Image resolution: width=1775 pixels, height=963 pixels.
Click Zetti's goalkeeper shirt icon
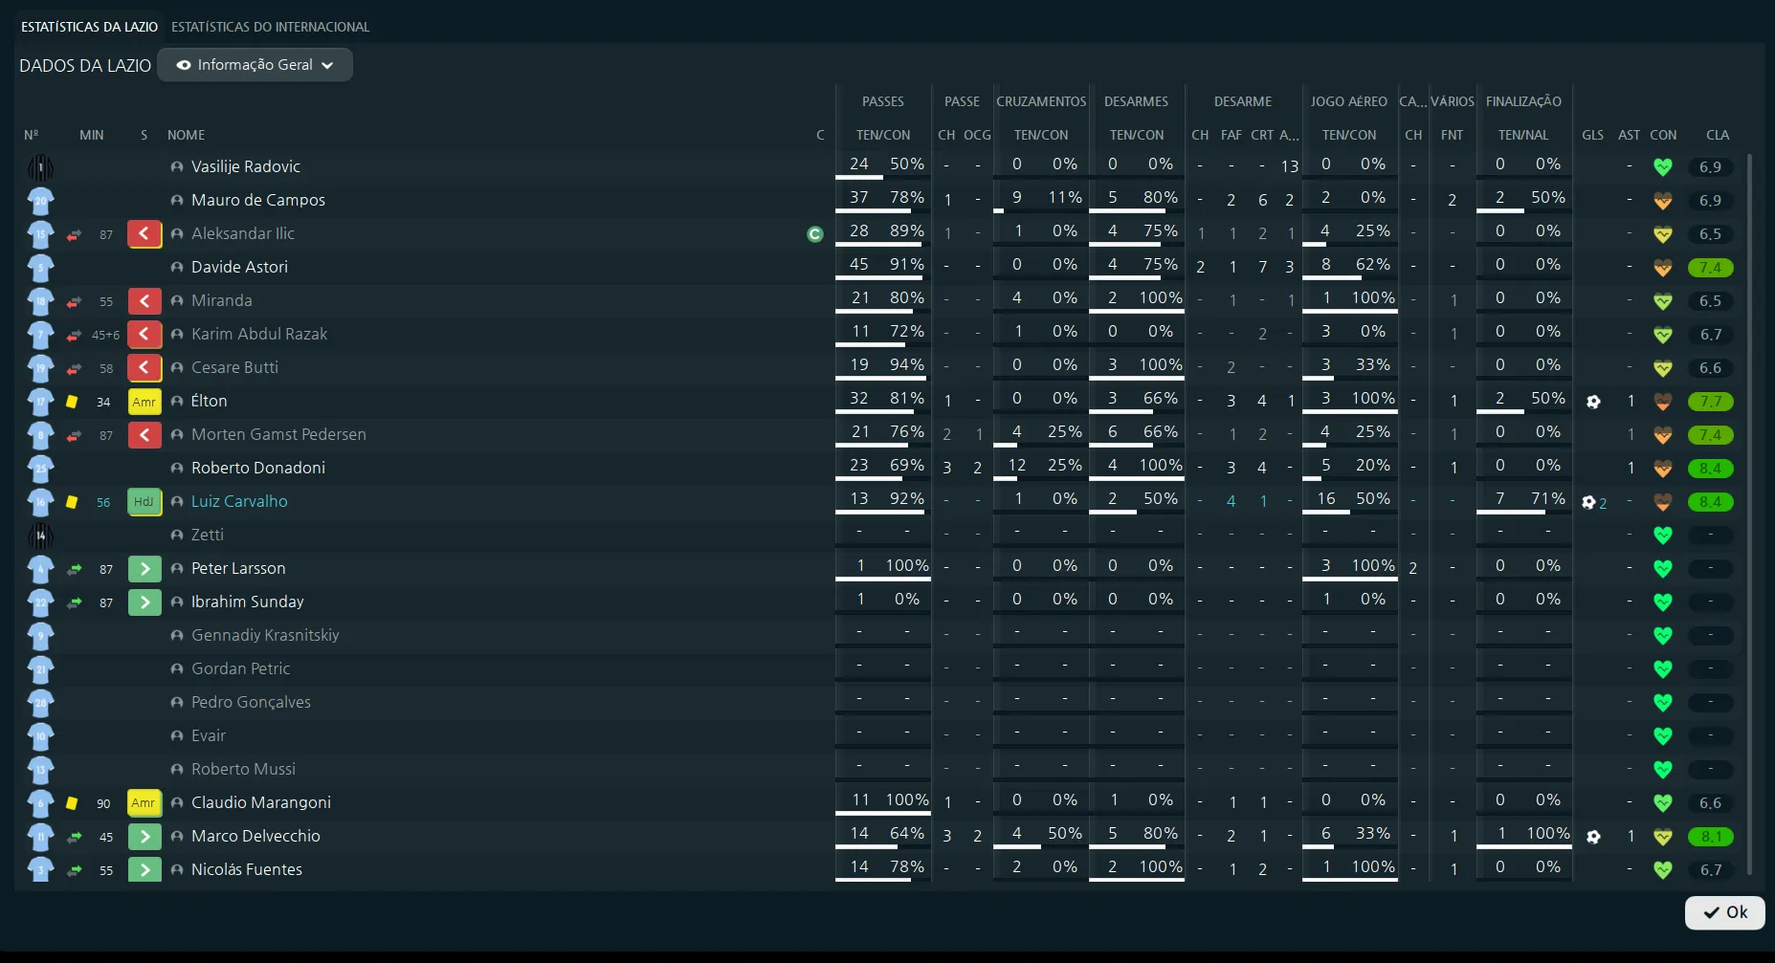pos(40,536)
